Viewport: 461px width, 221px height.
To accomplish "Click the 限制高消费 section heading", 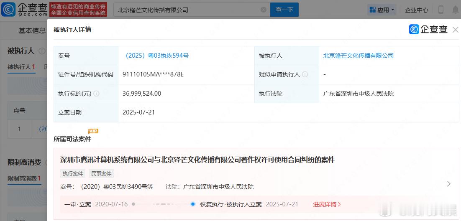I will (x=24, y=162).
